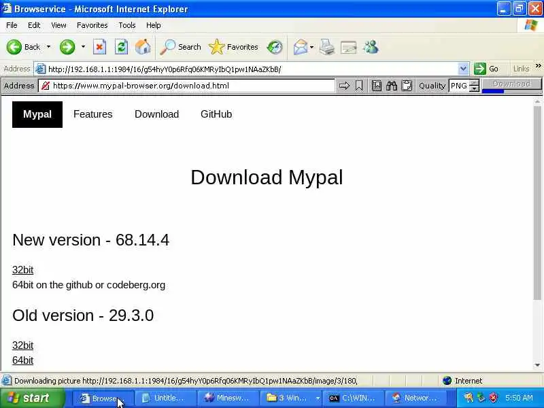Click the 'Downloading picture' status bar text
The width and height of the screenshot is (544, 408).
click(186, 381)
